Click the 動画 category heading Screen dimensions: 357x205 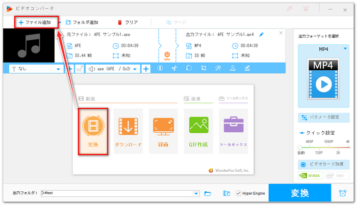click(87, 99)
